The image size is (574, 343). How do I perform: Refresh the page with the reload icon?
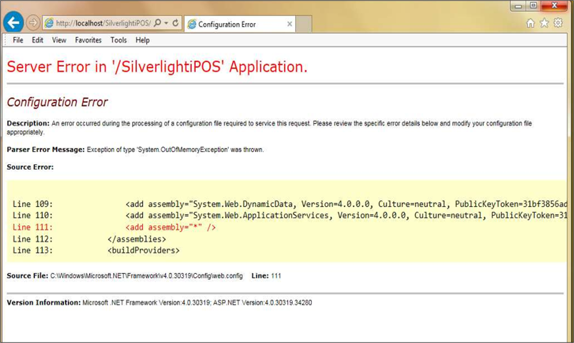(175, 23)
